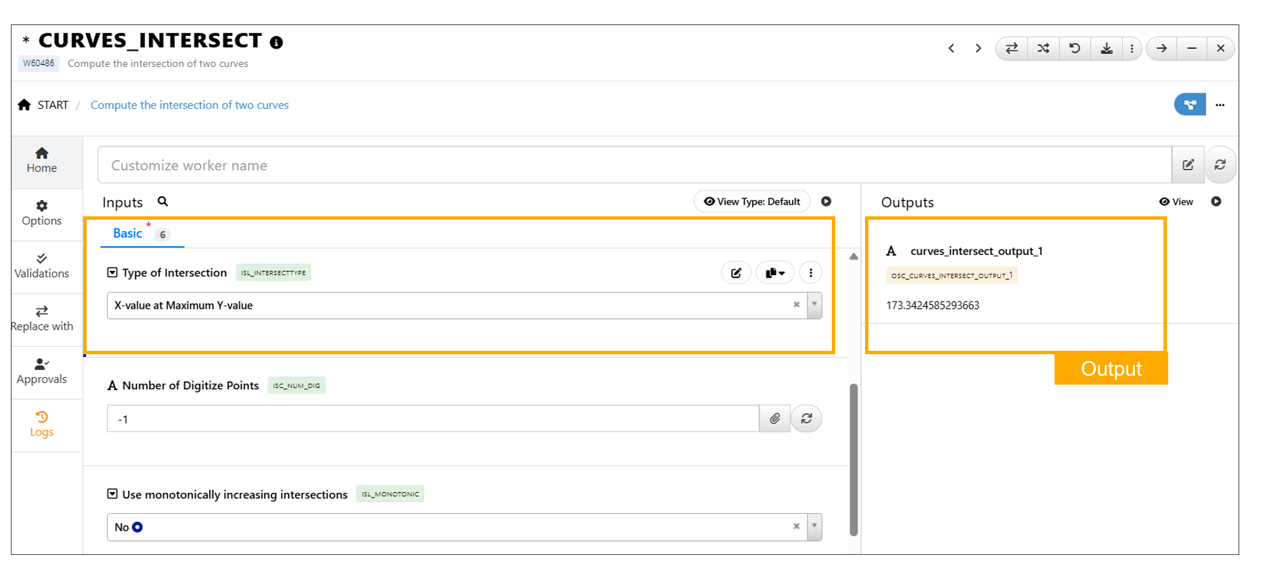Open the copy options dropdown for Type of Intersection
Screen dimensions: 1263x582
pos(774,273)
